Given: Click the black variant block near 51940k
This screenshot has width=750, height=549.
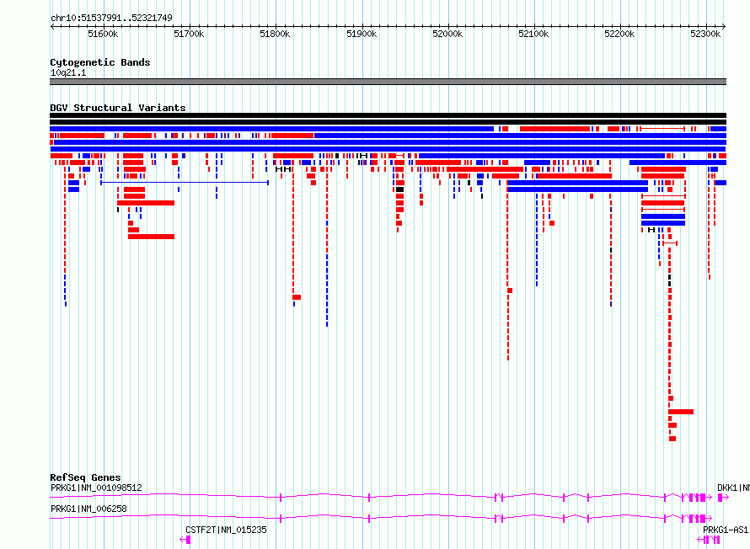Looking at the screenshot, I should pos(400,189).
